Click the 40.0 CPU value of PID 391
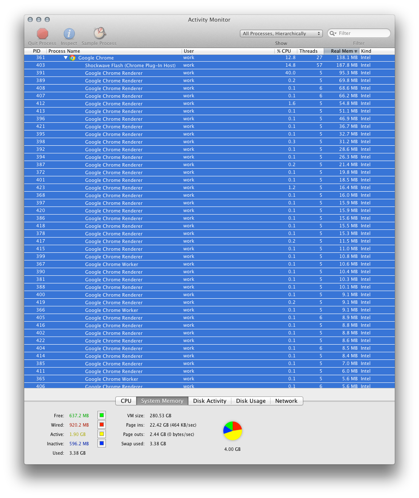419x498 pixels. coord(290,73)
